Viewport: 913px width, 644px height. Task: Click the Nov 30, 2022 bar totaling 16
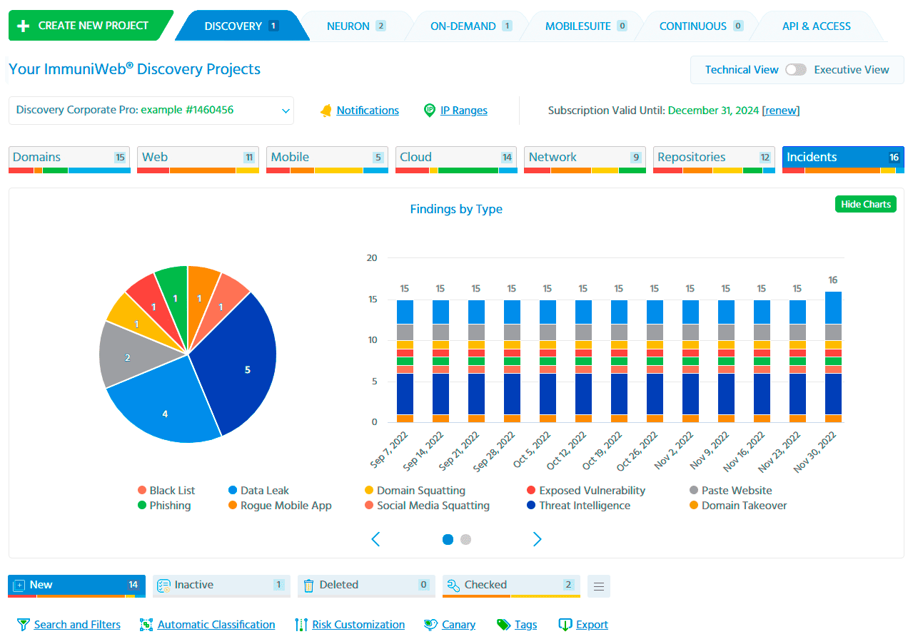pos(833,357)
